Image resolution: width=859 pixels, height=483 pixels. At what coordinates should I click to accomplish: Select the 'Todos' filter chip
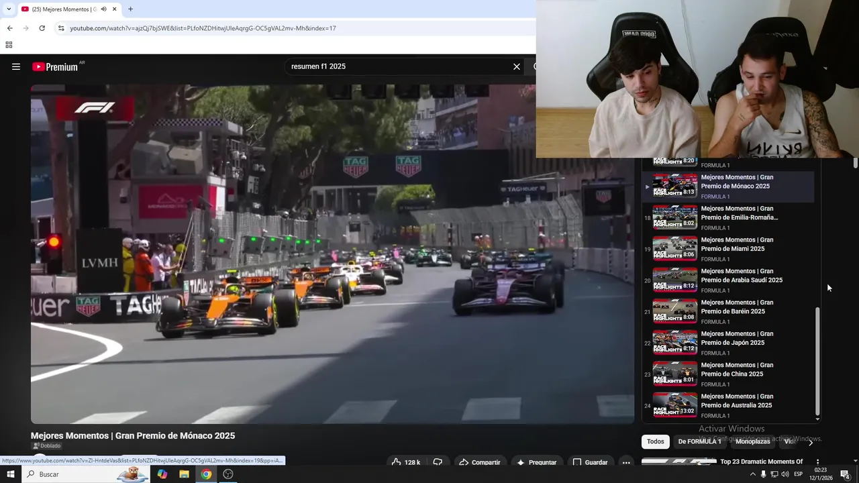point(656,441)
